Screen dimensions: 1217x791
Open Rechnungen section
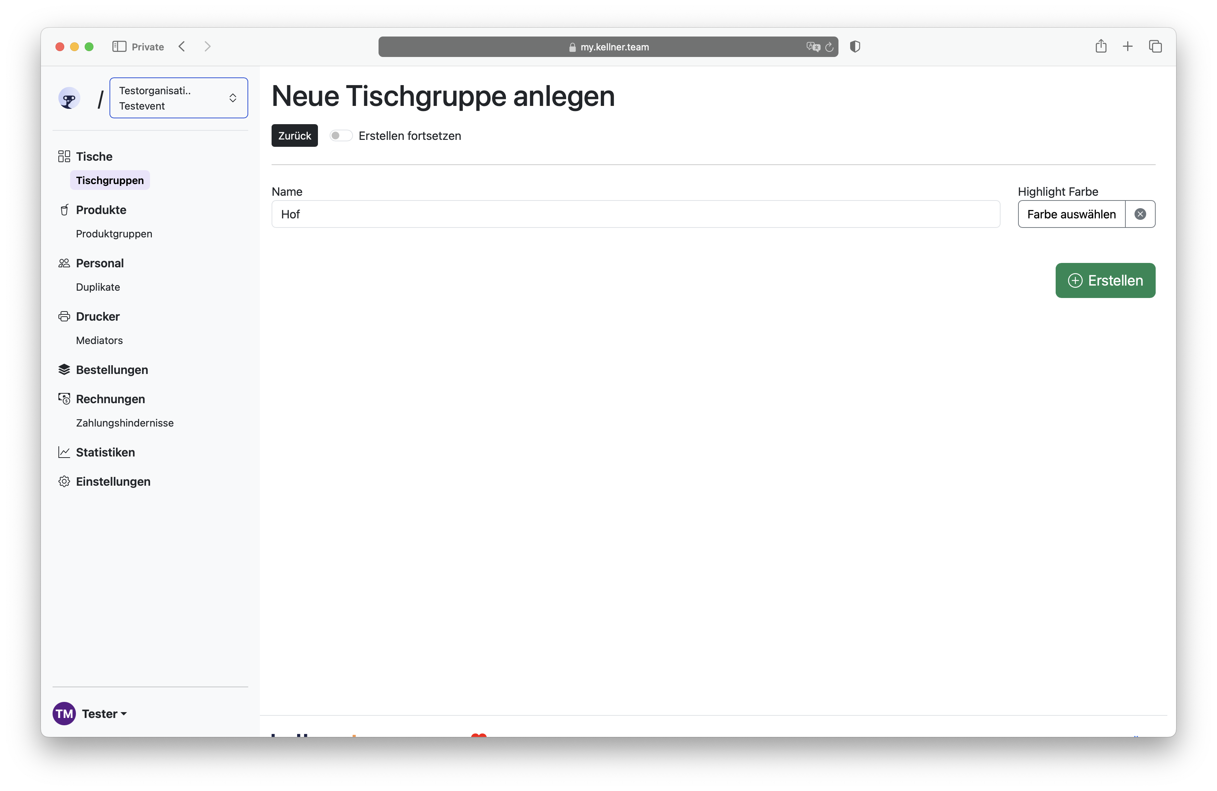tap(111, 398)
